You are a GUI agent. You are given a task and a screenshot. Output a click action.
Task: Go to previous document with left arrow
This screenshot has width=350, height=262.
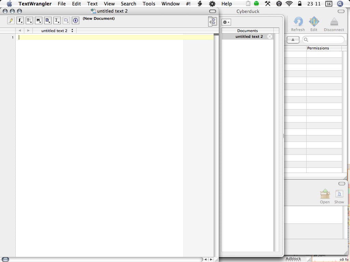(19, 30)
